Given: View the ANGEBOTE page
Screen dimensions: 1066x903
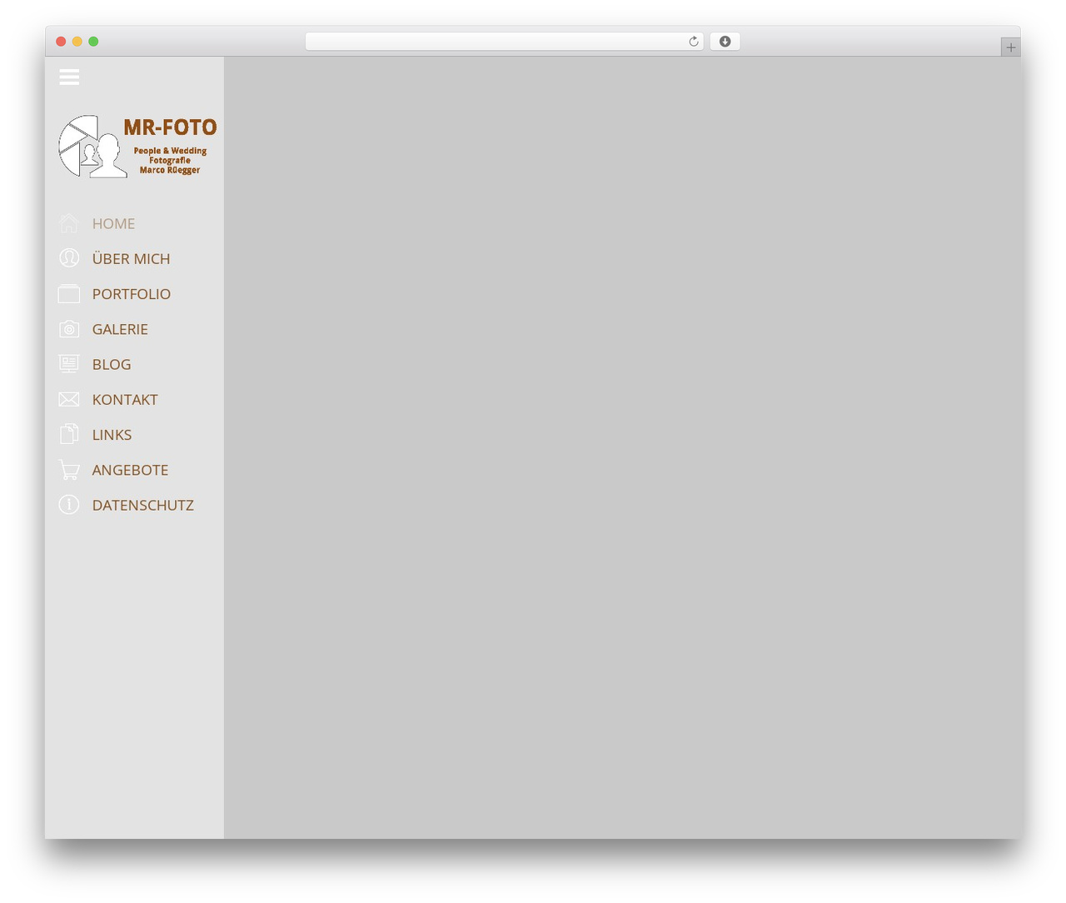Looking at the screenshot, I should coord(130,470).
